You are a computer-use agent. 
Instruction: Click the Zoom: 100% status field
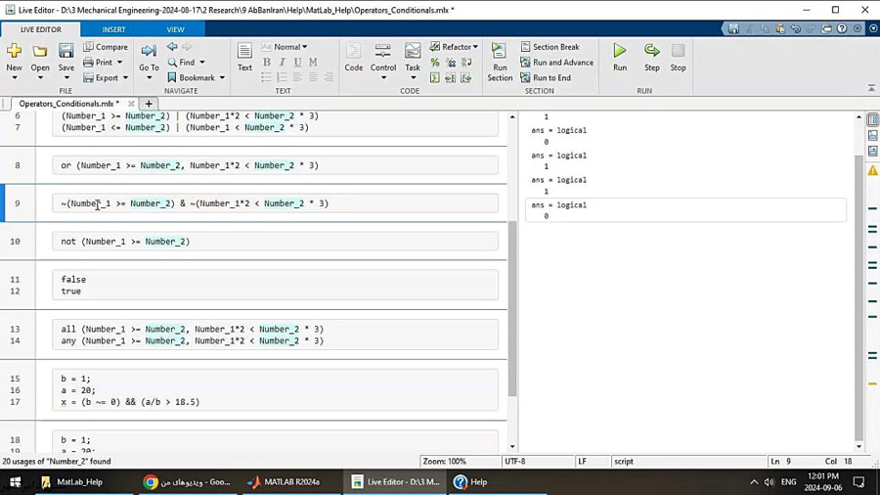point(445,462)
